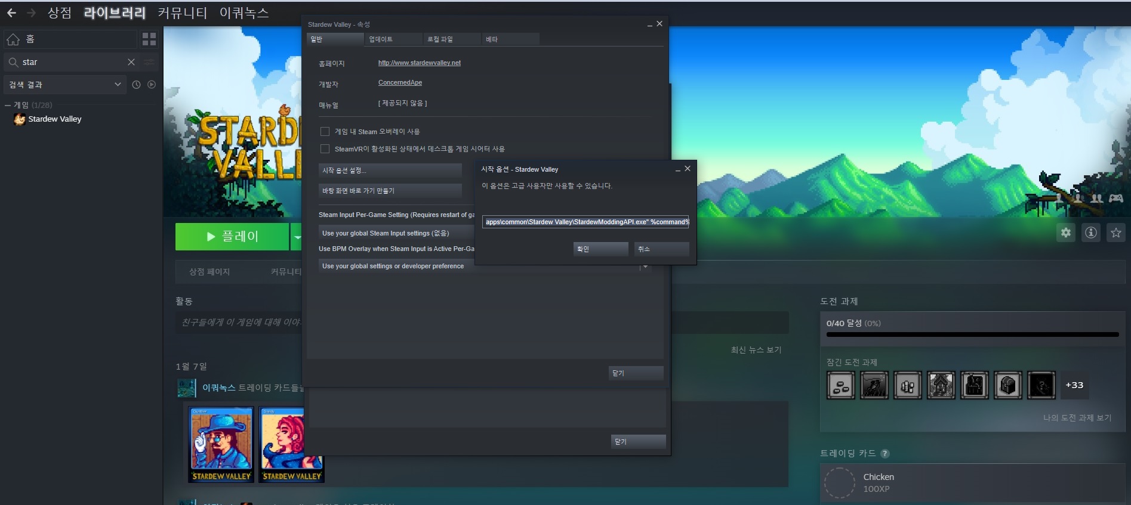
Task: Open first Stardew Valley trading card thumbnail
Action: (221, 444)
